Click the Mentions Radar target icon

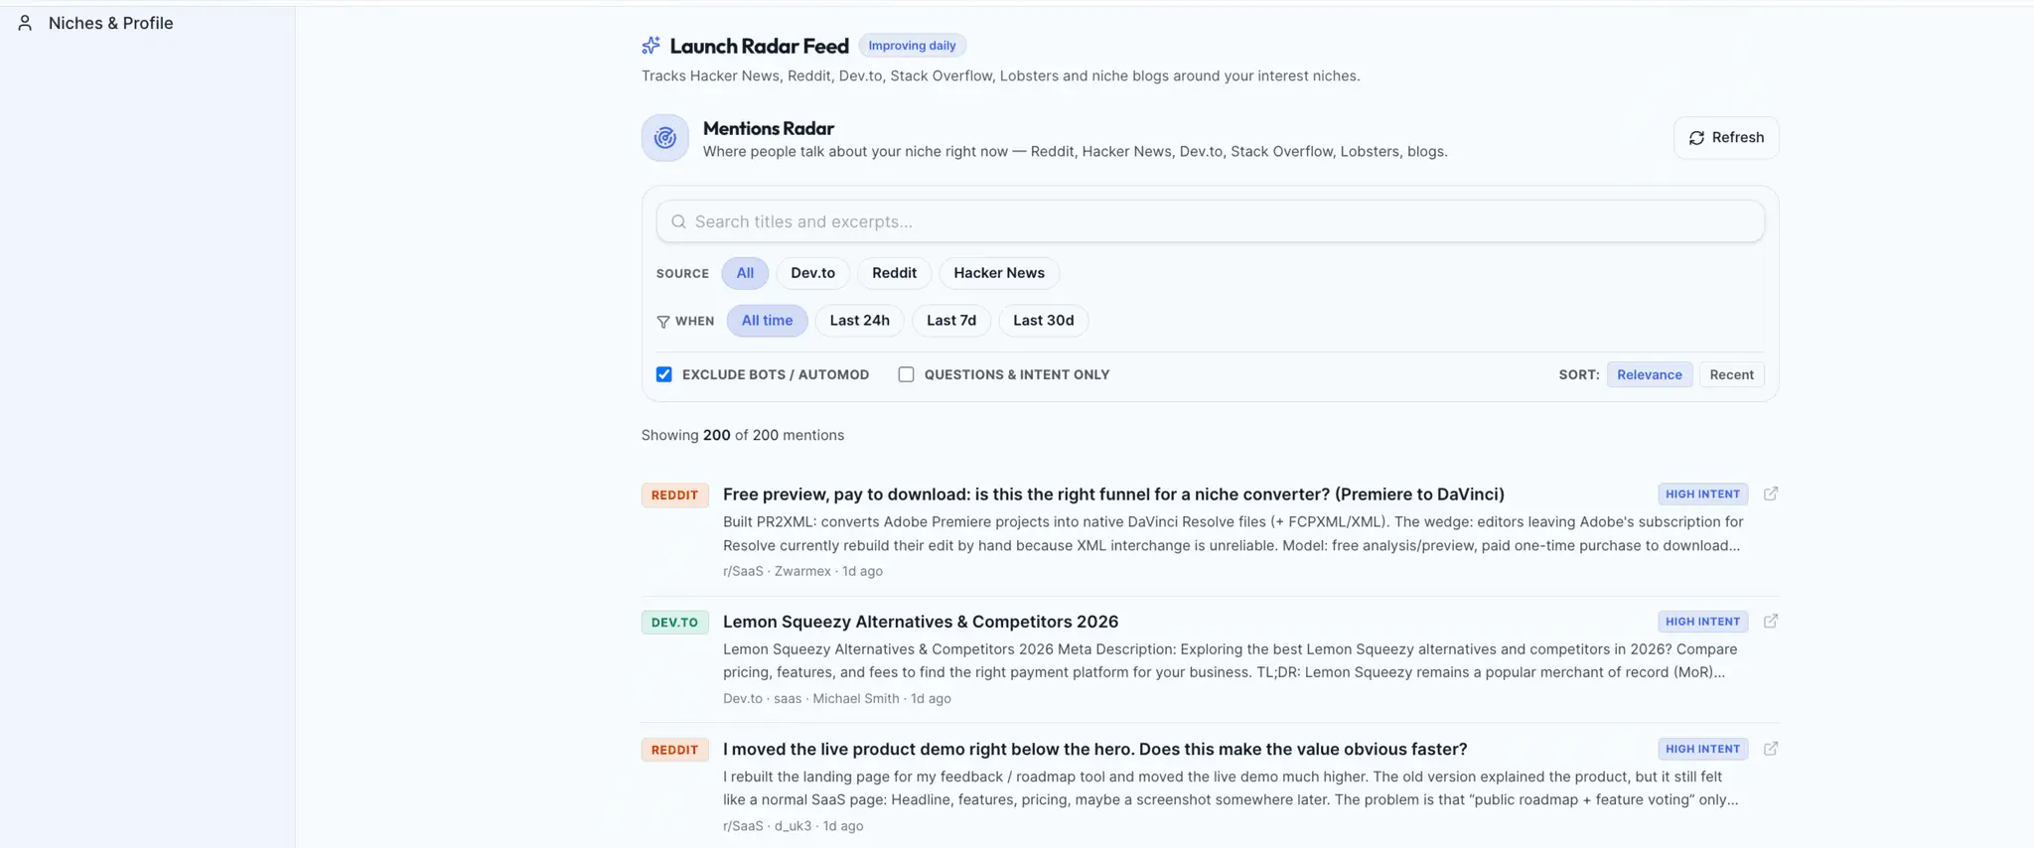[664, 138]
